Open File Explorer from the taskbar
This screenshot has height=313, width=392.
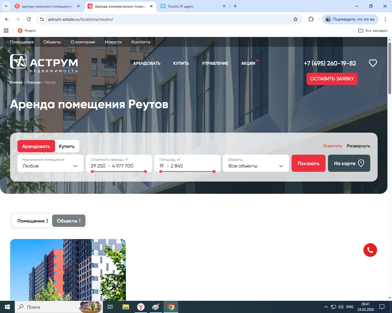point(126,307)
